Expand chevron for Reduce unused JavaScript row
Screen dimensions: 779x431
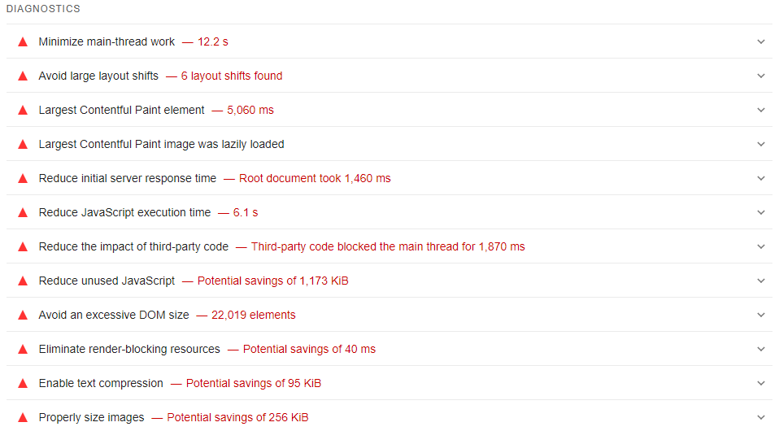[x=761, y=281]
